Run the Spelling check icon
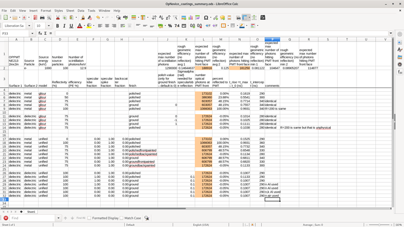 click(x=125, y=18)
